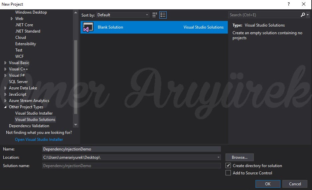
Task: Open Visual Studio Installer link
Action: (39, 140)
